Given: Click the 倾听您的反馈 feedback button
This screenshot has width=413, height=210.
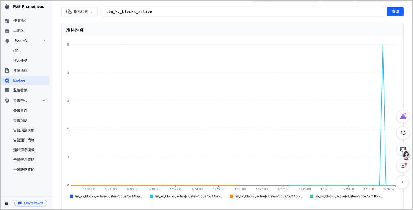Looking at the screenshot, I should tap(31, 203).
